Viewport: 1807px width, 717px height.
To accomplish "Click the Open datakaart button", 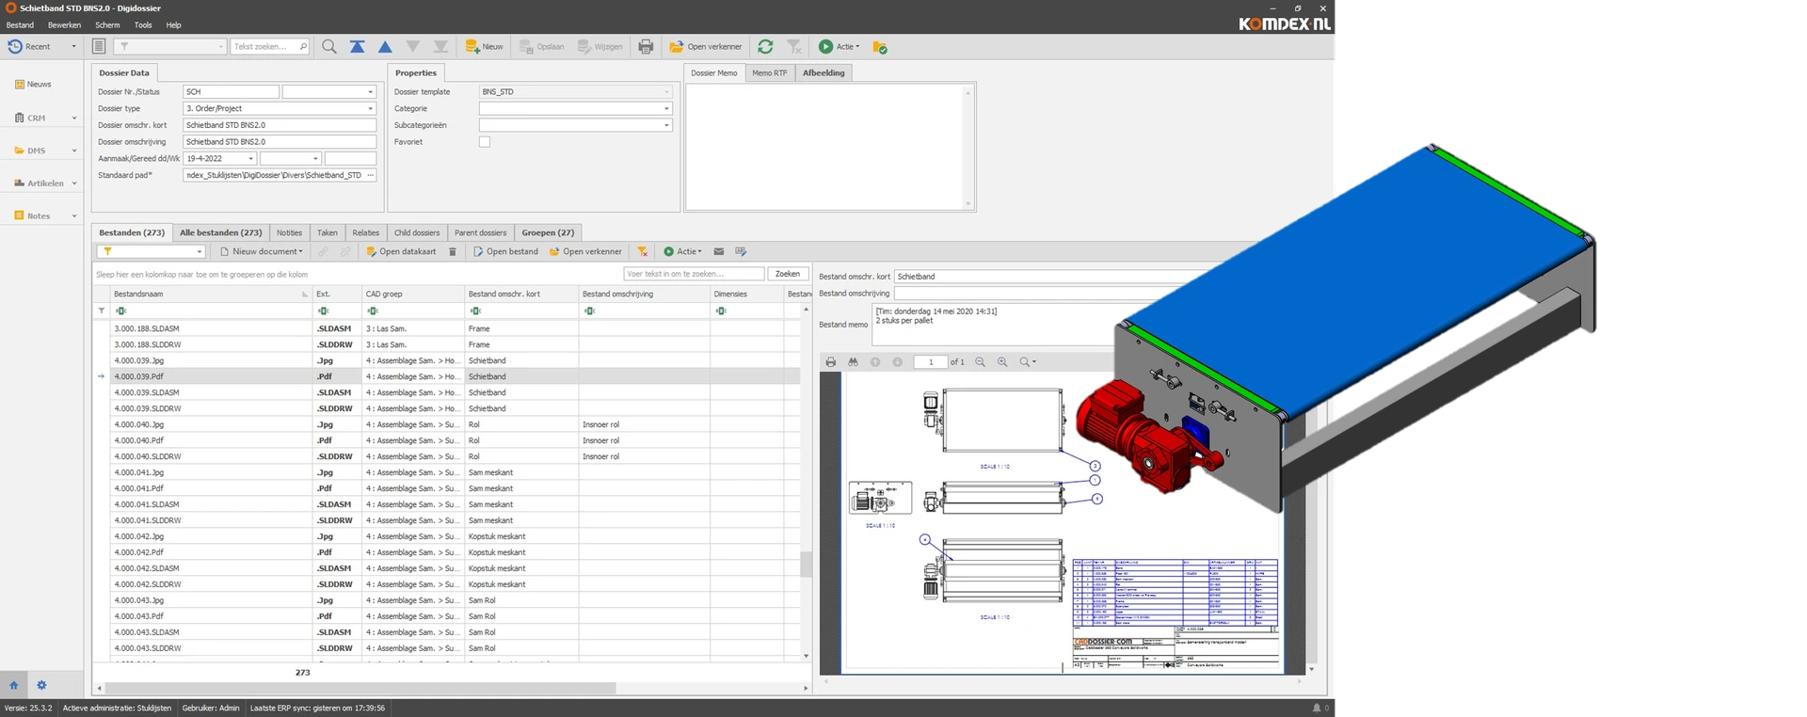I will pos(401,252).
